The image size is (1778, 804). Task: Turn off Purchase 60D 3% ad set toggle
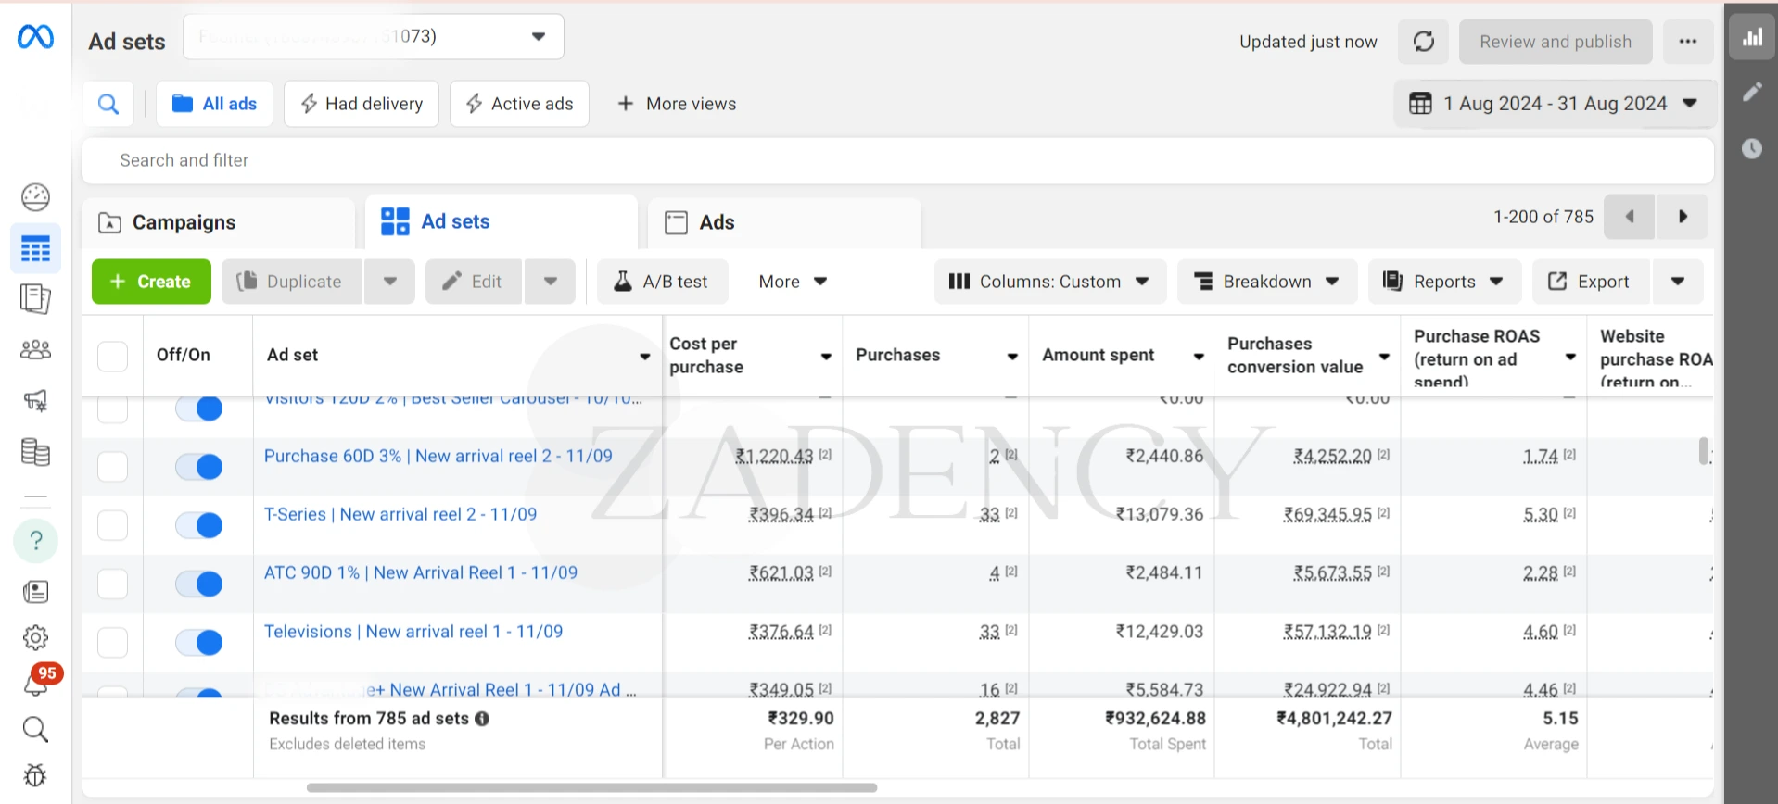coord(199,467)
